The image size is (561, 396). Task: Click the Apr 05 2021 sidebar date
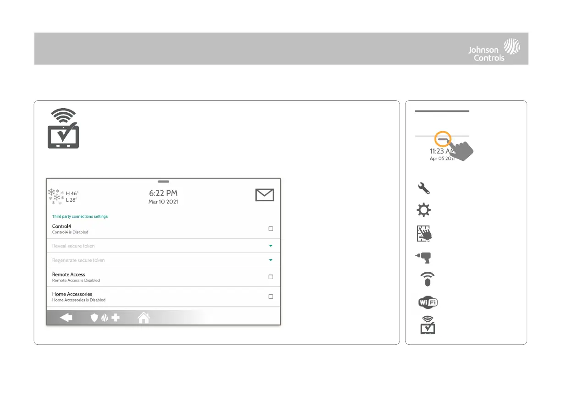(442, 159)
